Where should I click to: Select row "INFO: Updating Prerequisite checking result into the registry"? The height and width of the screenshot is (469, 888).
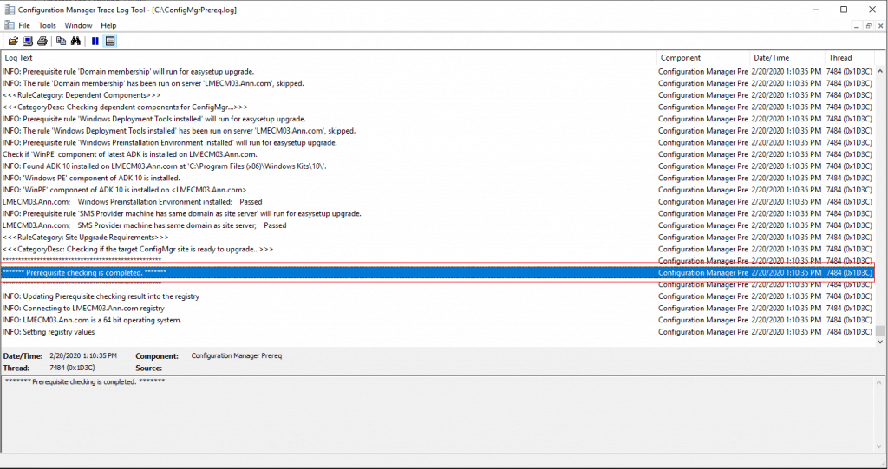[438, 296]
